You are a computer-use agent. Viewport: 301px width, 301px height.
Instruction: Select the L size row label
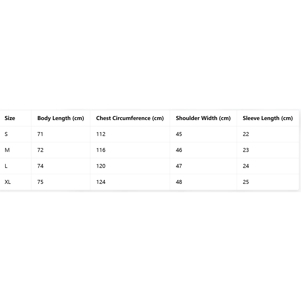(x=6, y=166)
